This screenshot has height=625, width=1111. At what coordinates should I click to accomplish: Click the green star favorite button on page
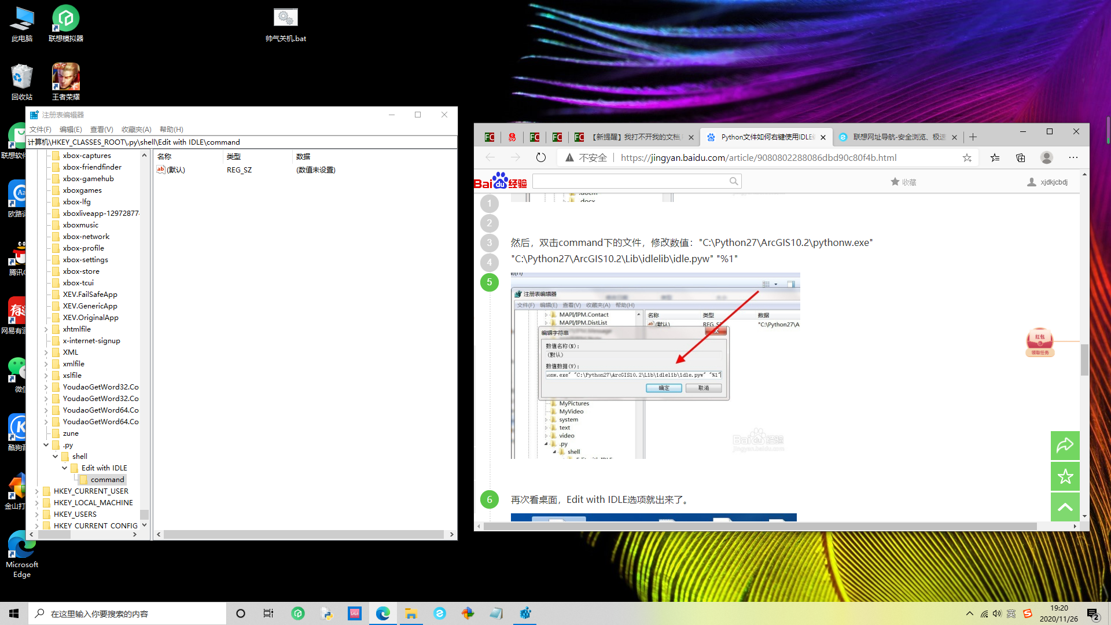[1065, 476]
